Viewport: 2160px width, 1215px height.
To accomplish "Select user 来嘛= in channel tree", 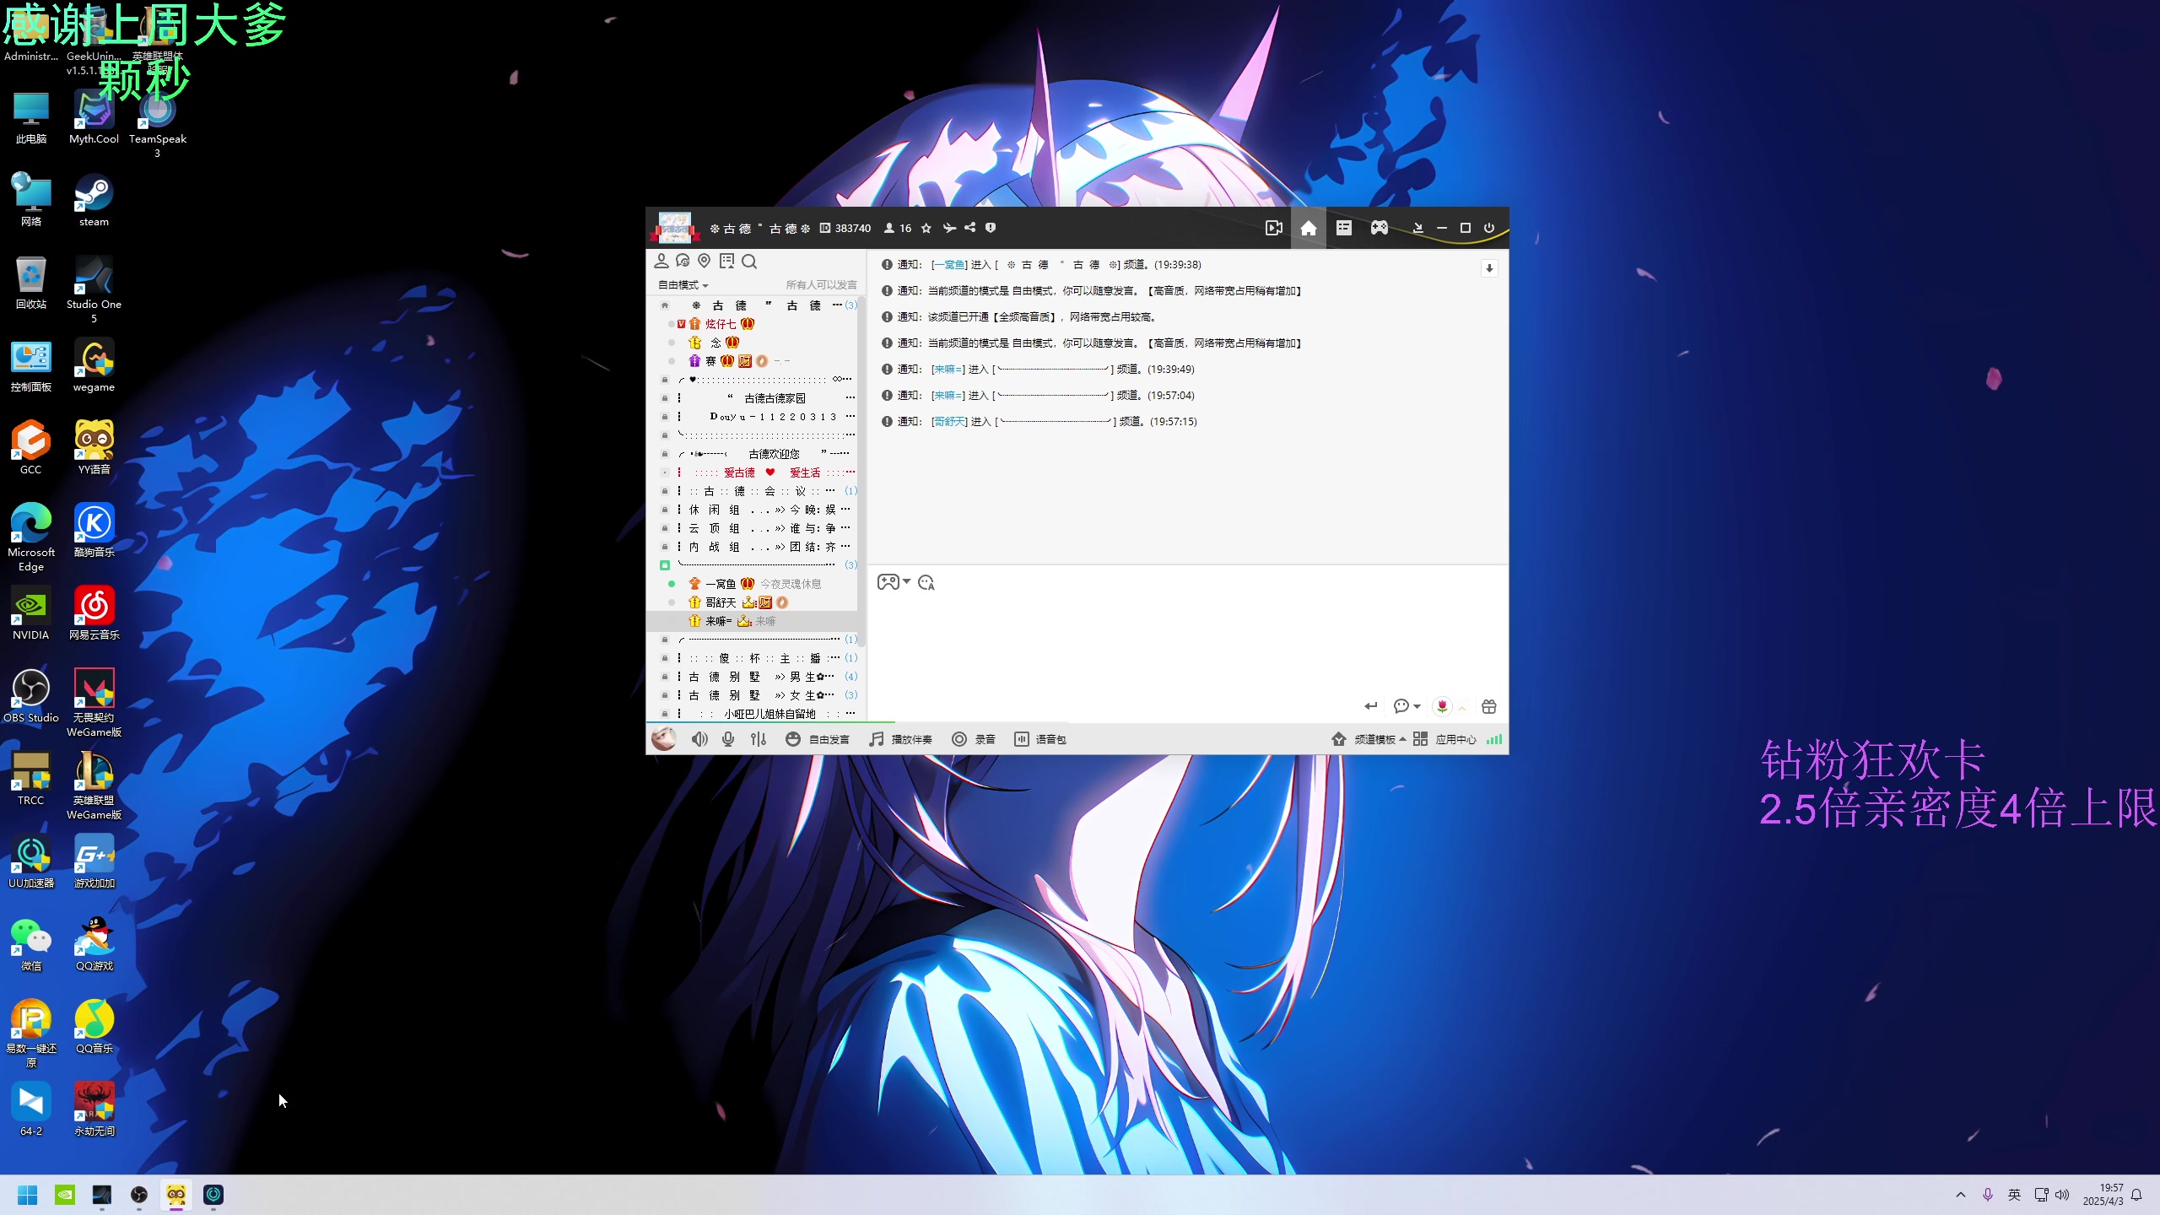I will click(718, 621).
